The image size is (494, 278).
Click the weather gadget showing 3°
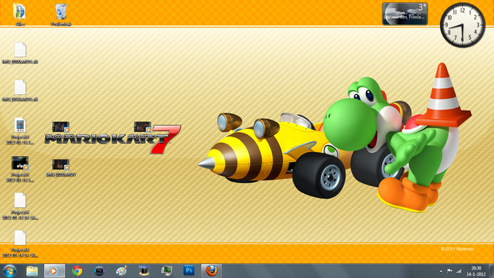click(404, 14)
